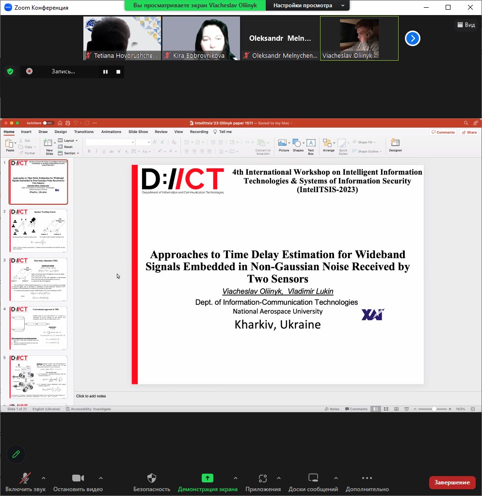The width and height of the screenshot is (482, 496).
Task: Open the More options ellipsis icon
Action: pos(367,479)
